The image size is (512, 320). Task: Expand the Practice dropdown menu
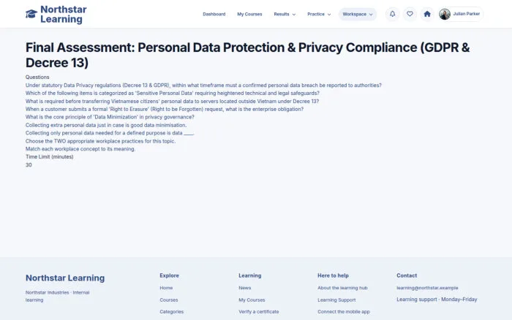tap(319, 14)
